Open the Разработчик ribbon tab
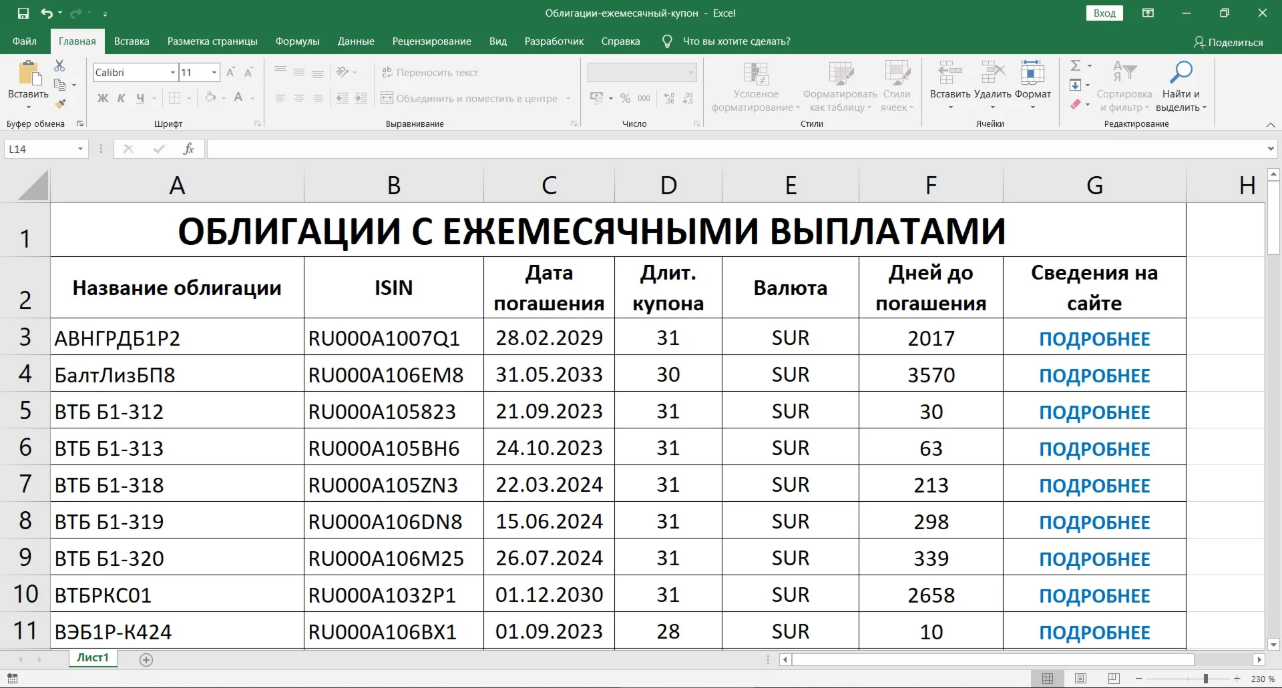 pyautogui.click(x=554, y=41)
